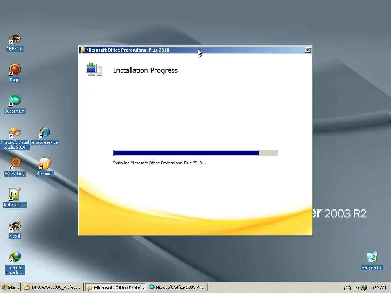The width and height of the screenshot is (391, 293).
Task: Open the on-screen keyboard tray icon
Action: 347,288
